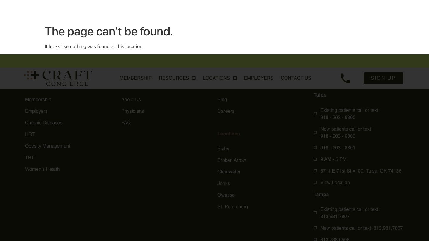Open the Membership nav item

pyautogui.click(x=136, y=78)
